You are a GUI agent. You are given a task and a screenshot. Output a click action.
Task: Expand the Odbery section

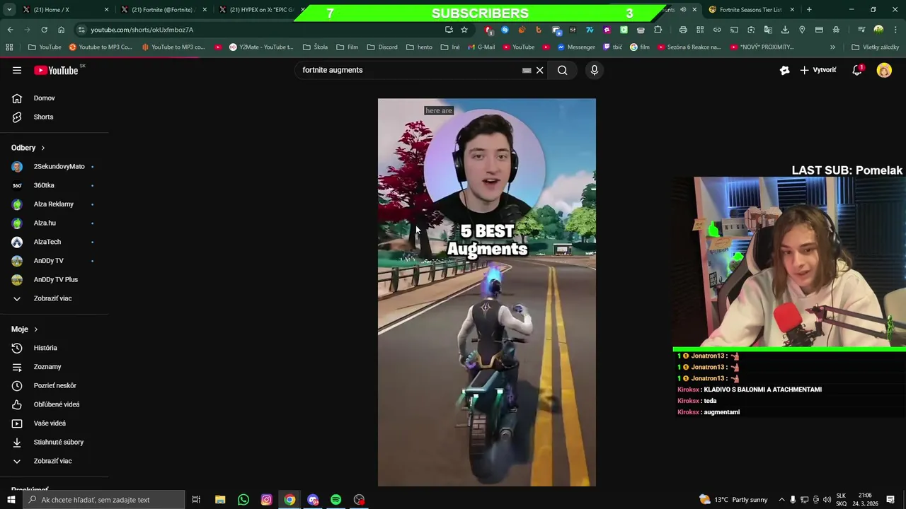click(x=28, y=148)
